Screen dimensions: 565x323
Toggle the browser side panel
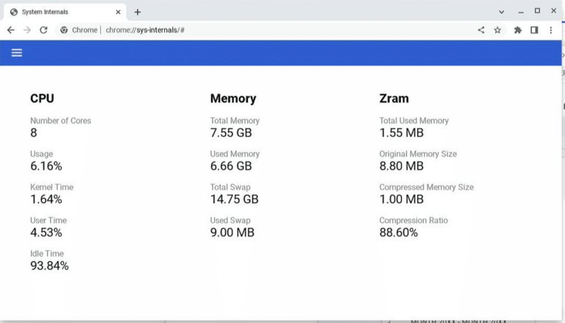point(534,30)
